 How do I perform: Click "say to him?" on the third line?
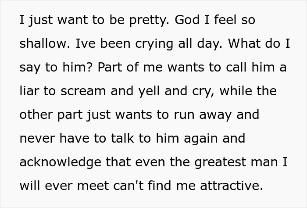(x=56, y=68)
